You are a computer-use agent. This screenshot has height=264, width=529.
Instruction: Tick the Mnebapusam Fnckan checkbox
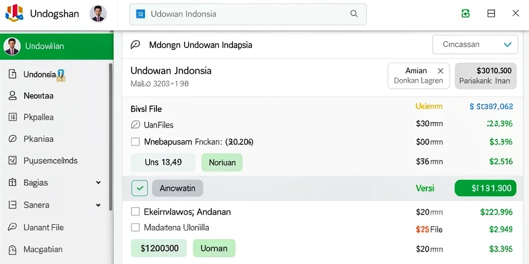pos(135,142)
